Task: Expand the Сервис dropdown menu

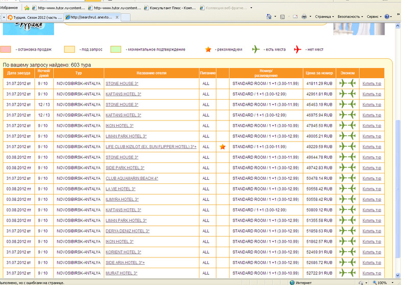Action: tap(374, 17)
